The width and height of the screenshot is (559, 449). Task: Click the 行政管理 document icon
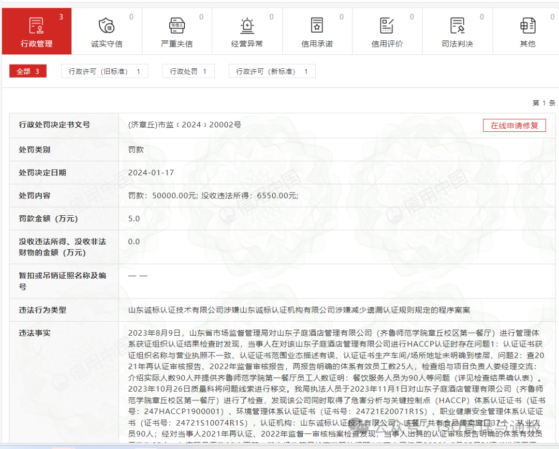click(x=36, y=24)
